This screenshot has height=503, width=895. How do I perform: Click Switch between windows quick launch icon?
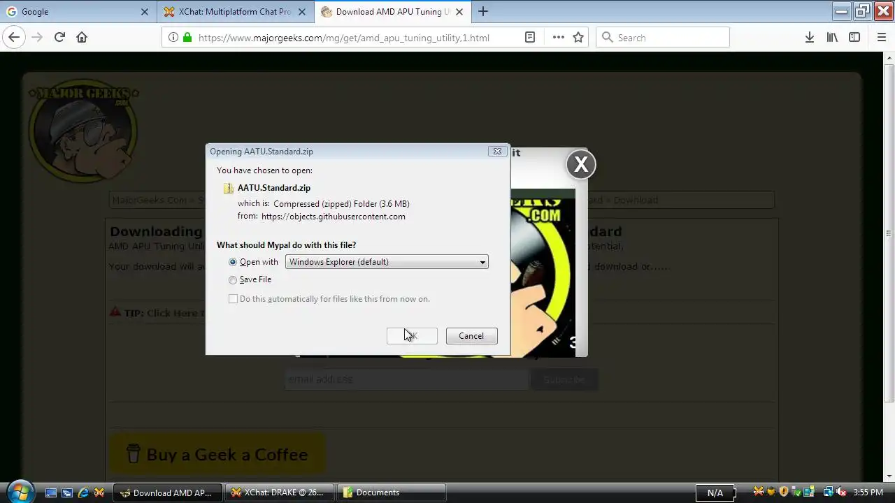(x=67, y=493)
